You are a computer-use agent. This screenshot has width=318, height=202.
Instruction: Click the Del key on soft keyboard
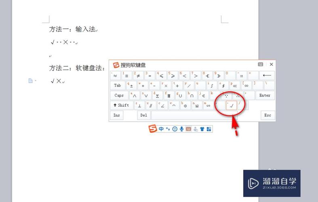pyautogui.click(x=144, y=115)
